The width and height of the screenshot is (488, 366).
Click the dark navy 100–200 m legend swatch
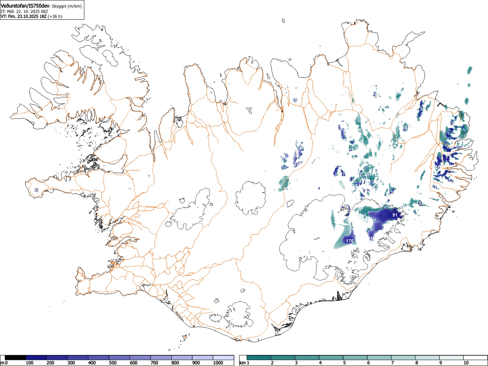point(36,358)
